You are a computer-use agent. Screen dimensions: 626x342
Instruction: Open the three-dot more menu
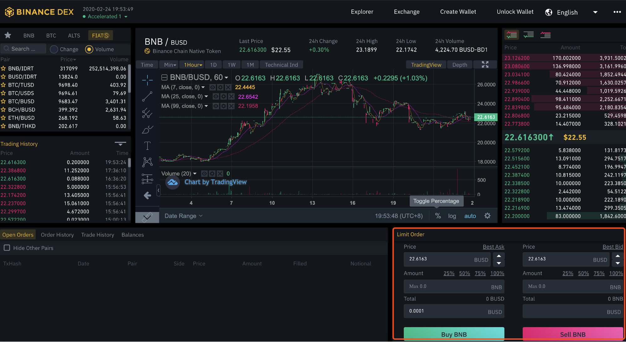(x=617, y=12)
